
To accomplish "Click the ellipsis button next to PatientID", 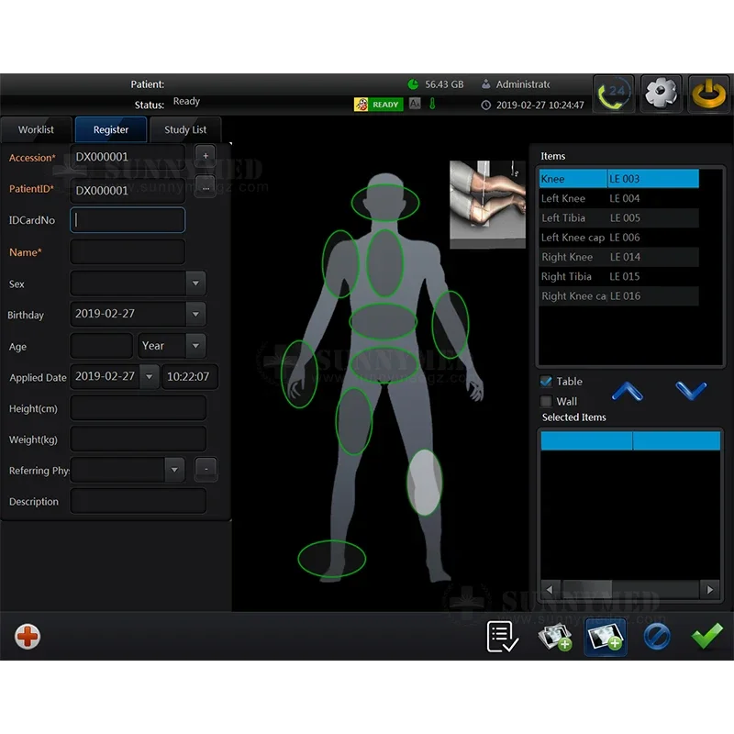I will 206,187.
